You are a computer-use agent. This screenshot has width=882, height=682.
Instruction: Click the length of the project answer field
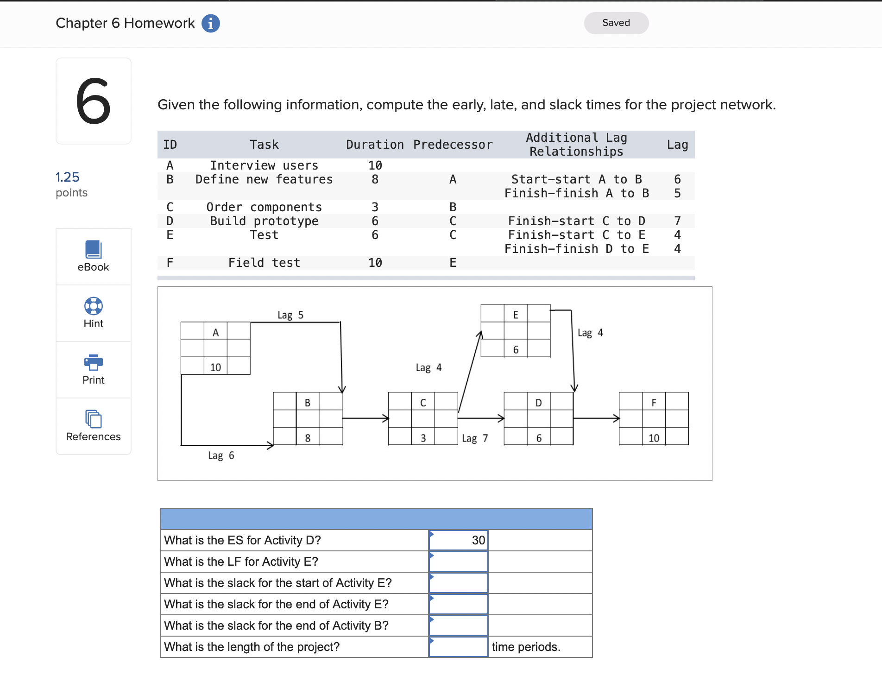click(x=458, y=646)
